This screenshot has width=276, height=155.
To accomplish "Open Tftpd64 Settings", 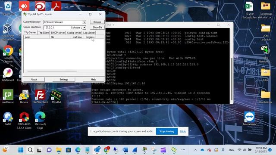I will pyautogui.click(x=63, y=79).
